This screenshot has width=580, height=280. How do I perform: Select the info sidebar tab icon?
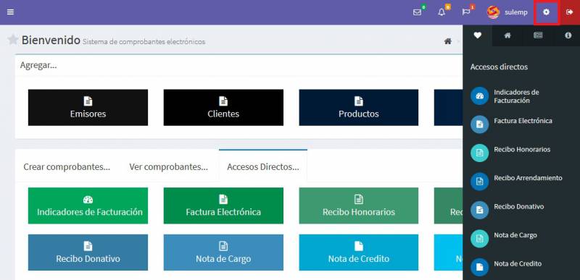(568, 35)
